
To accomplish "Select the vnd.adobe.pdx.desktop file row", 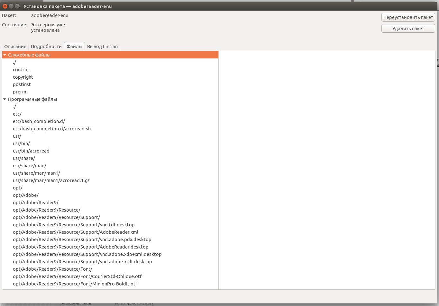I will (110, 240).
